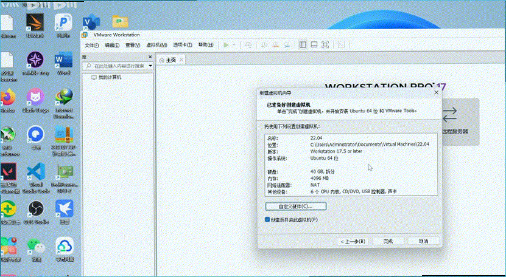This screenshot has width=506, height=277.
Task: Open the zip archive file on the desktop
Action: click(x=64, y=135)
